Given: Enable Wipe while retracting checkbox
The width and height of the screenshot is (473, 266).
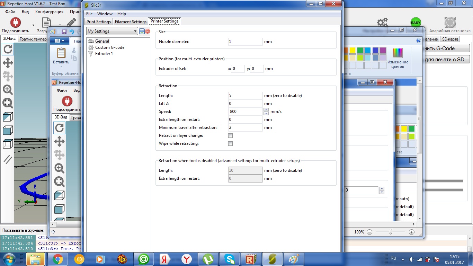Looking at the screenshot, I should point(230,144).
